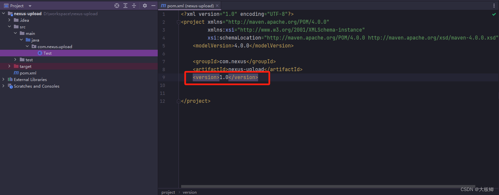This screenshot has height=195, width=499.
Task: Open Project panel gear settings
Action: click(145, 6)
